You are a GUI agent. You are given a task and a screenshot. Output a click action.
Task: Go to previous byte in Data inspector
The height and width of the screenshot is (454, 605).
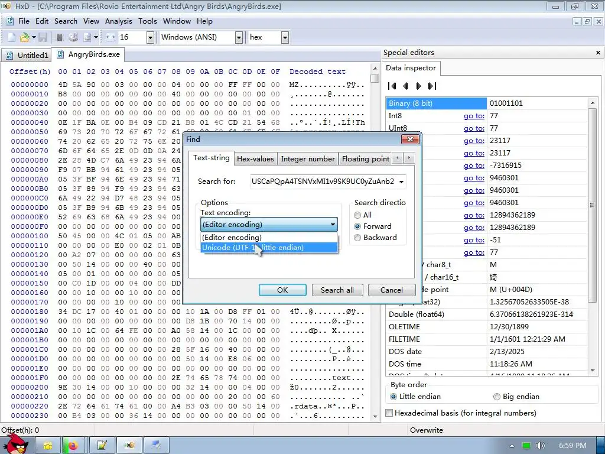coord(405,86)
